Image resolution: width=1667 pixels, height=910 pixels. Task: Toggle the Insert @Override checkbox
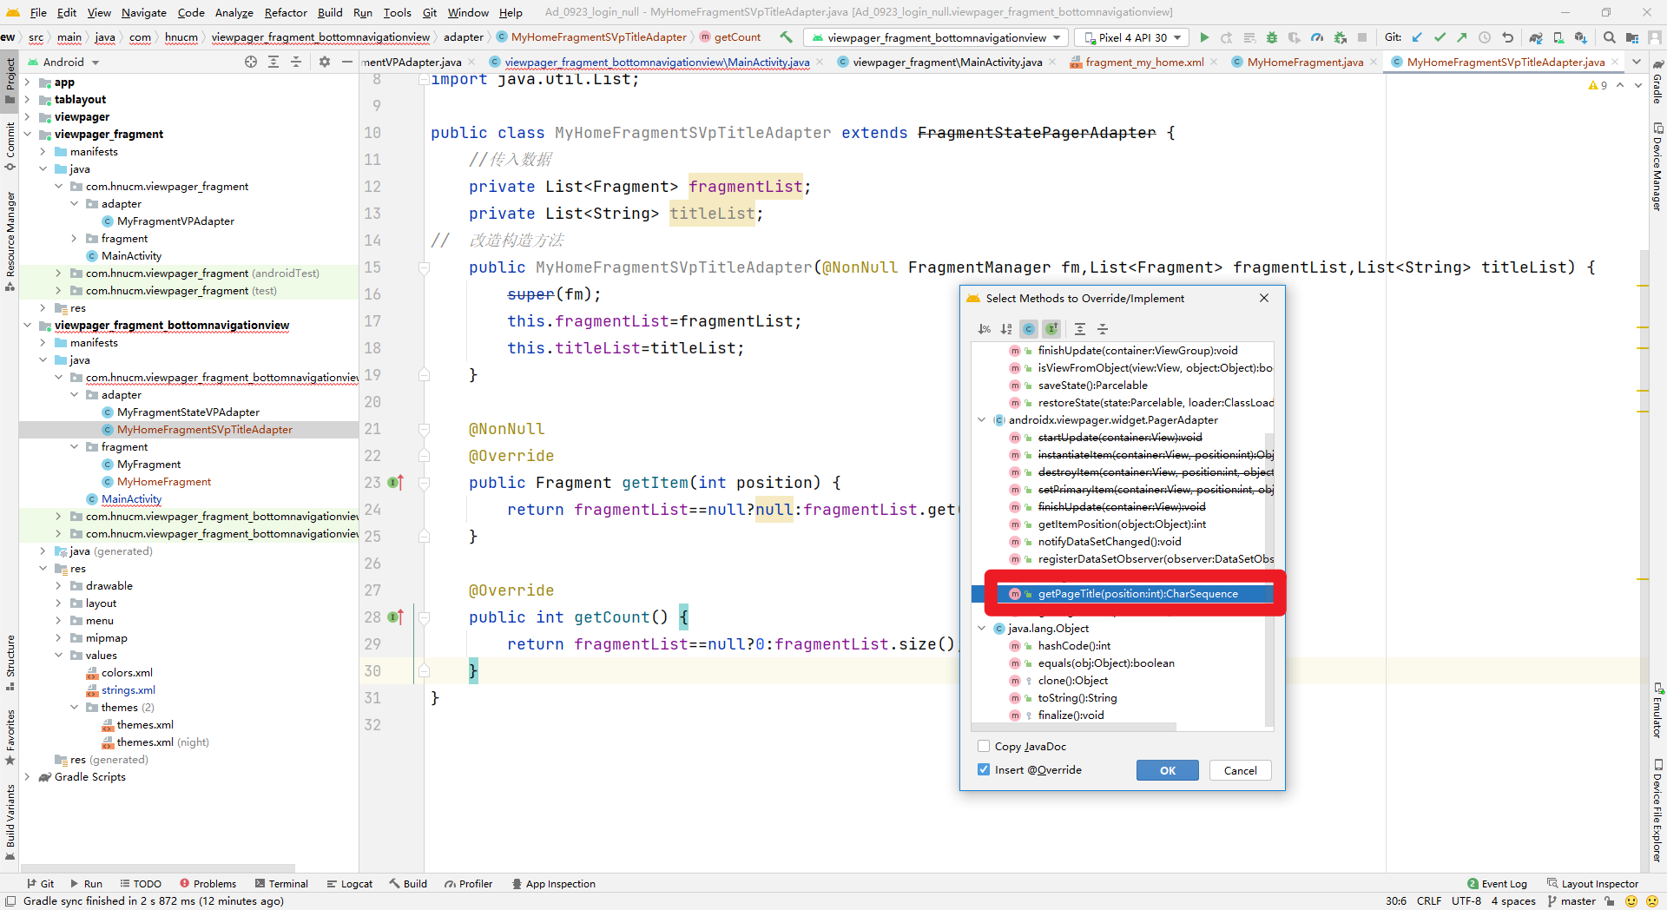pyautogui.click(x=984, y=769)
